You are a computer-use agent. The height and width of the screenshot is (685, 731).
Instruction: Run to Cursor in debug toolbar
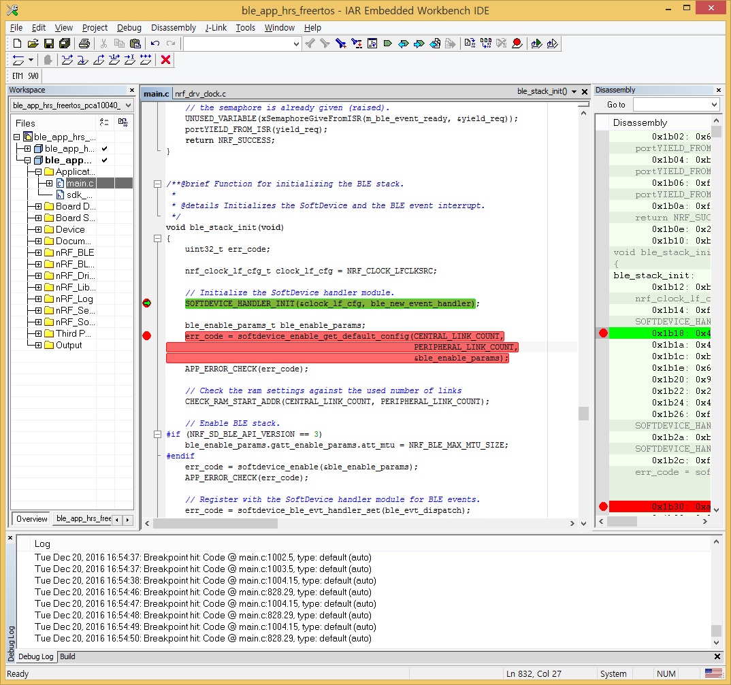[x=130, y=60]
